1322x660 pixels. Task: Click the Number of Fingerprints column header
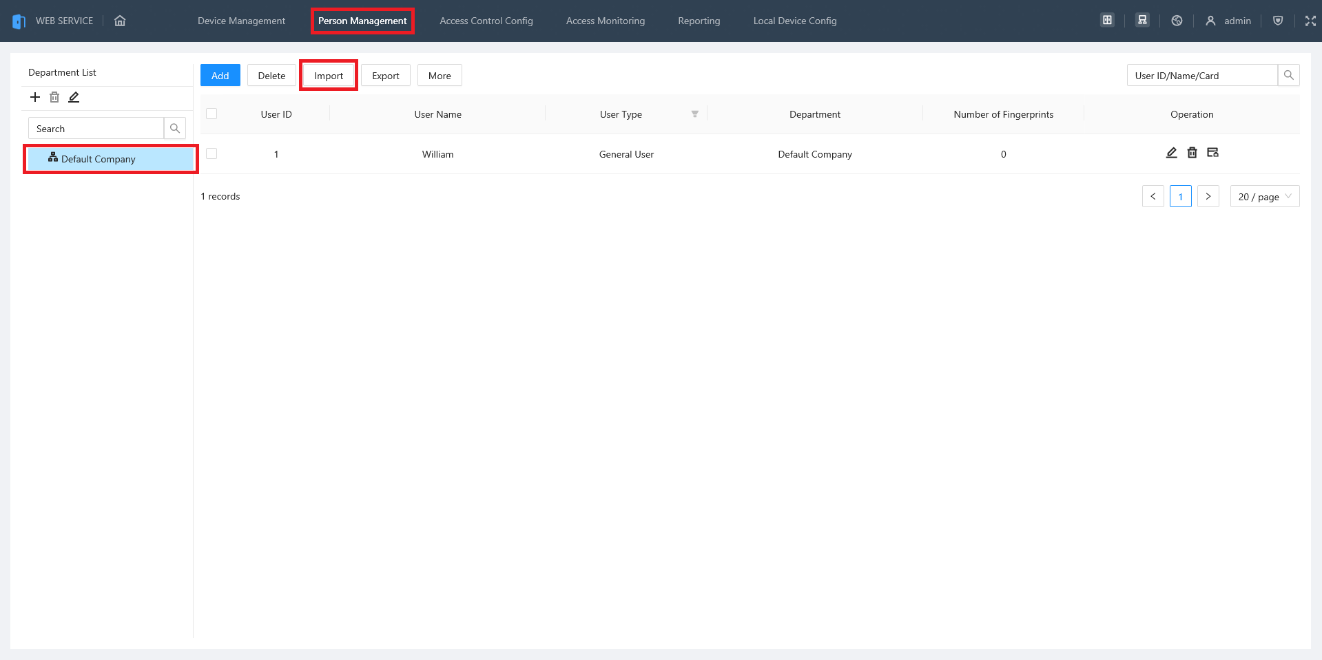[x=1004, y=114]
